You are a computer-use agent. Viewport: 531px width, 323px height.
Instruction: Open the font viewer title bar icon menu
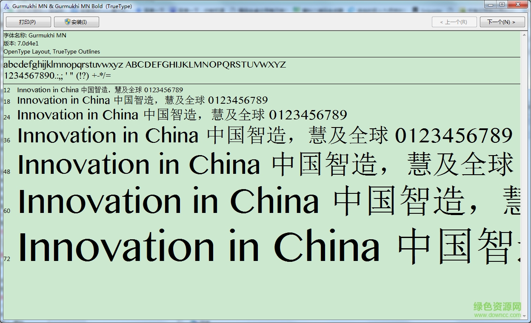coord(6,6)
